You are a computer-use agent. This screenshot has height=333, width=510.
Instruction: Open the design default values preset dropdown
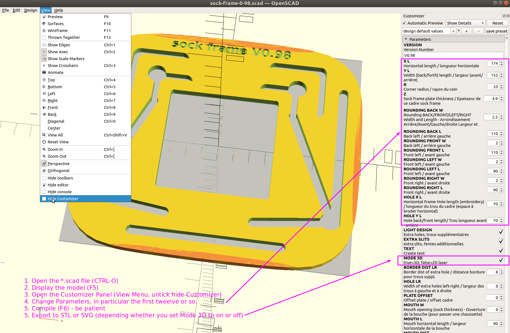429,31
